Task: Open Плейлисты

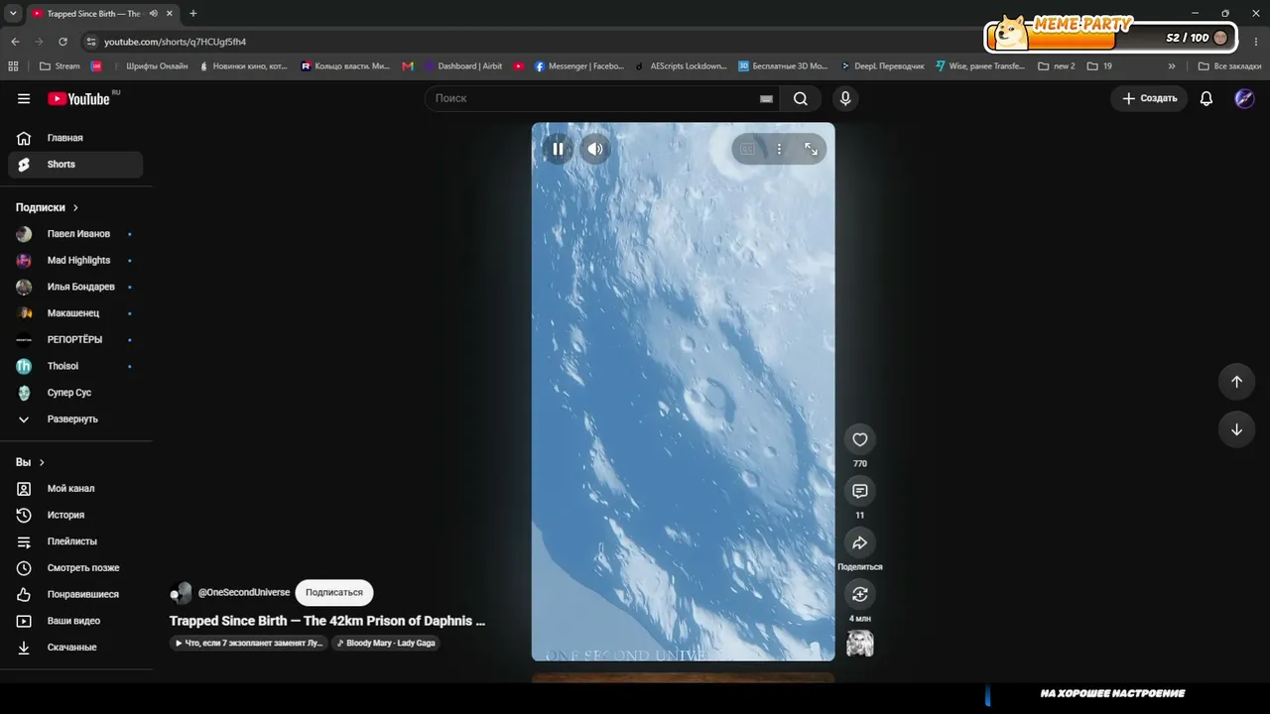Action: (75, 541)
